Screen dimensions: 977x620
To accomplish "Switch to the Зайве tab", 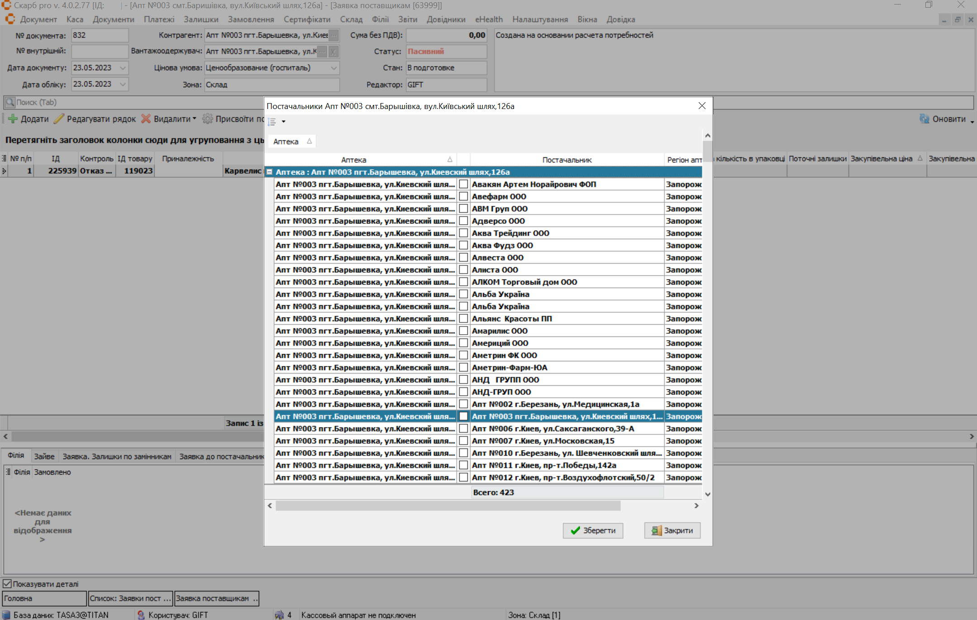I will click(44, 456).
